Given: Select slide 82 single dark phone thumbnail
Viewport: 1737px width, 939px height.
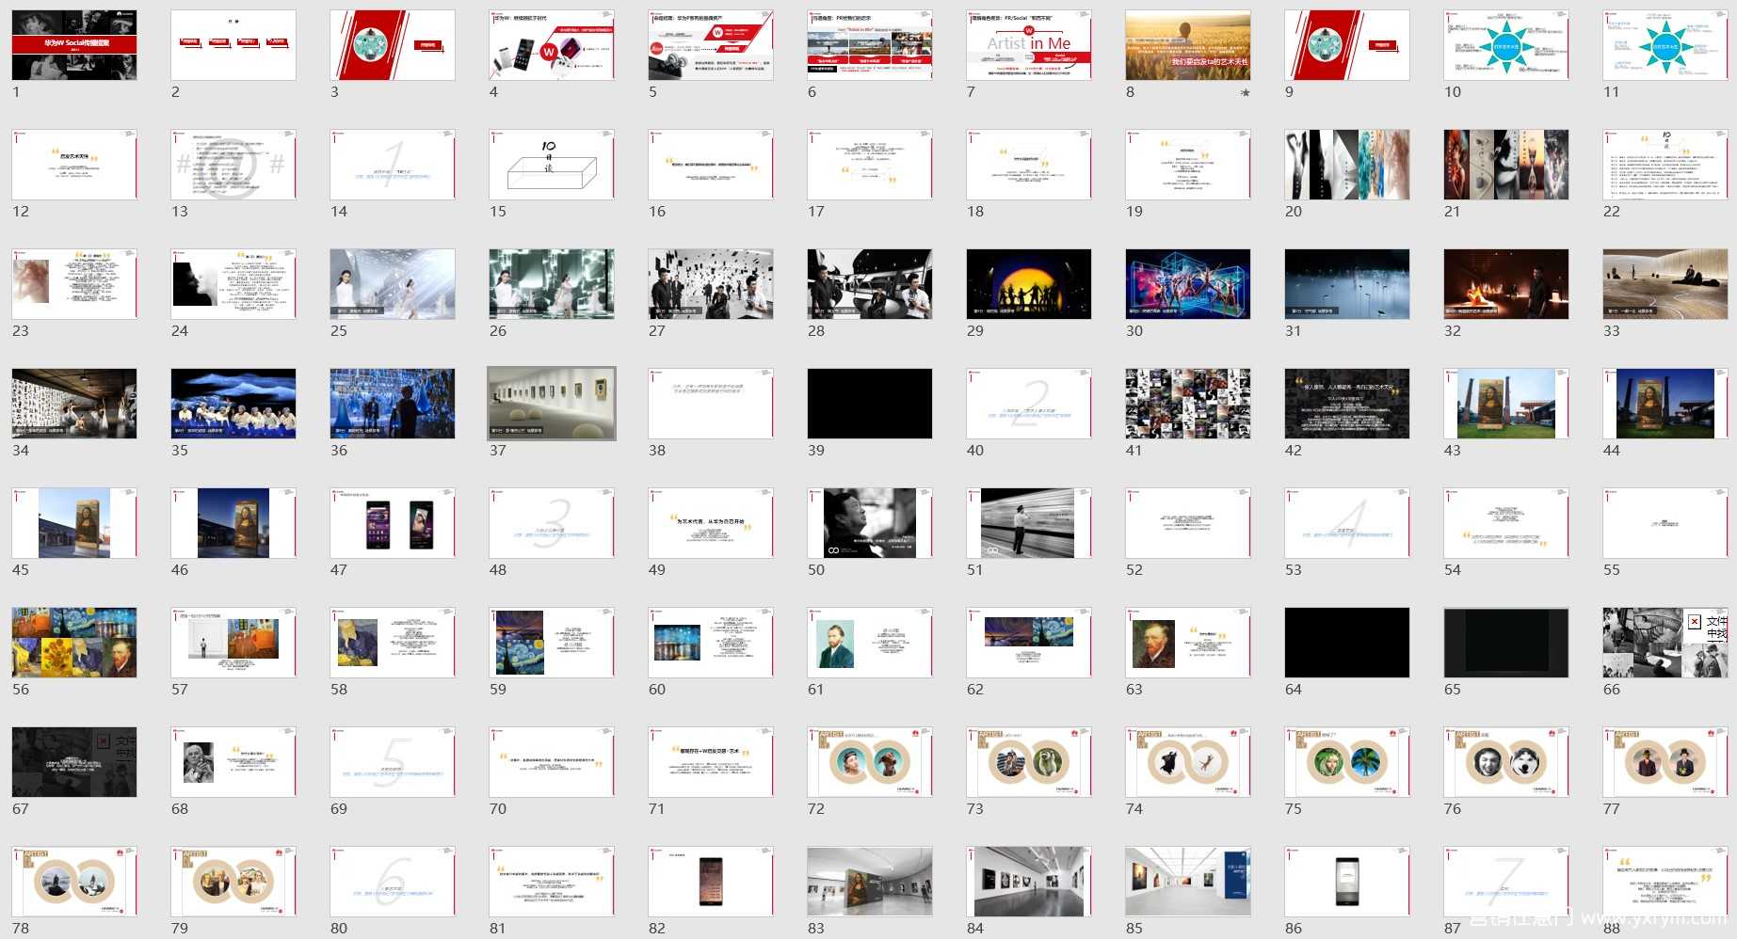Looking at the screenshot, I should pos(711,882).
